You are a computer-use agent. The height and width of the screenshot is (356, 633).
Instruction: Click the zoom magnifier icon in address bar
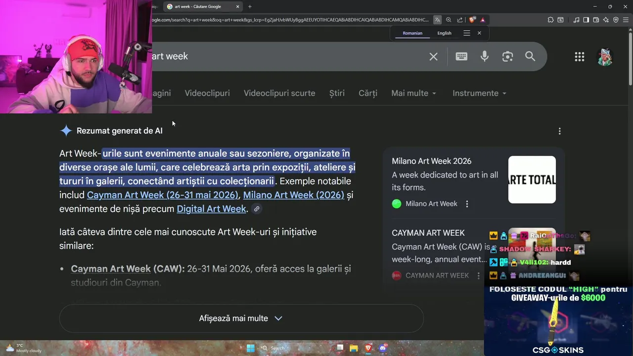point(449,20)
